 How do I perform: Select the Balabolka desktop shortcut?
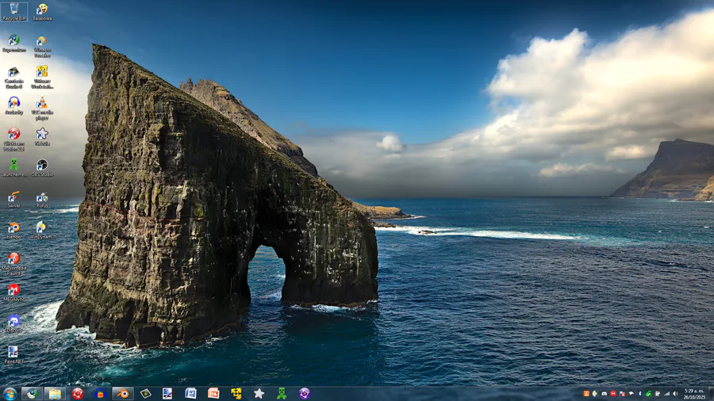point(42,12)
